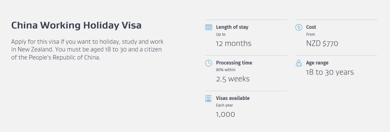The height and width of the screenshot is (132, 390).
Task: Click the China Working Holiday Visa heading
Action: point(76,26)
